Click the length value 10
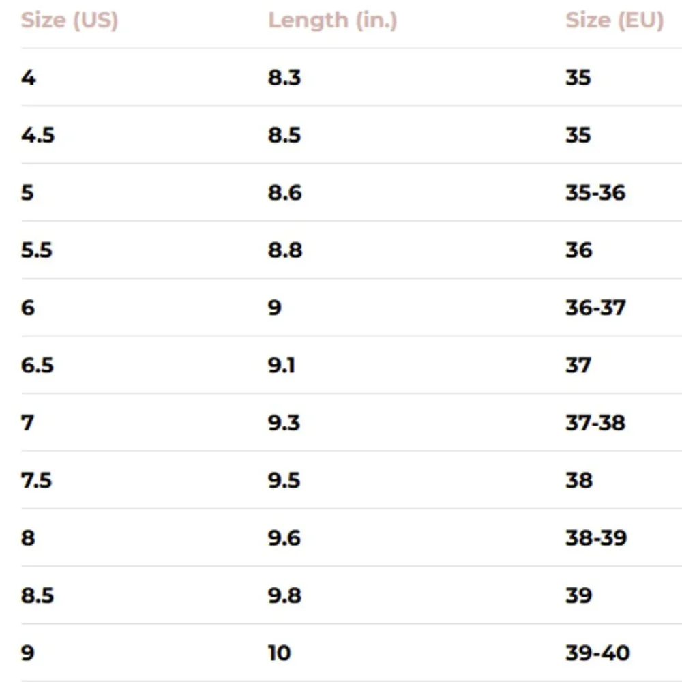The height and width of the screenshot is (682, 682). pos(279,653)
